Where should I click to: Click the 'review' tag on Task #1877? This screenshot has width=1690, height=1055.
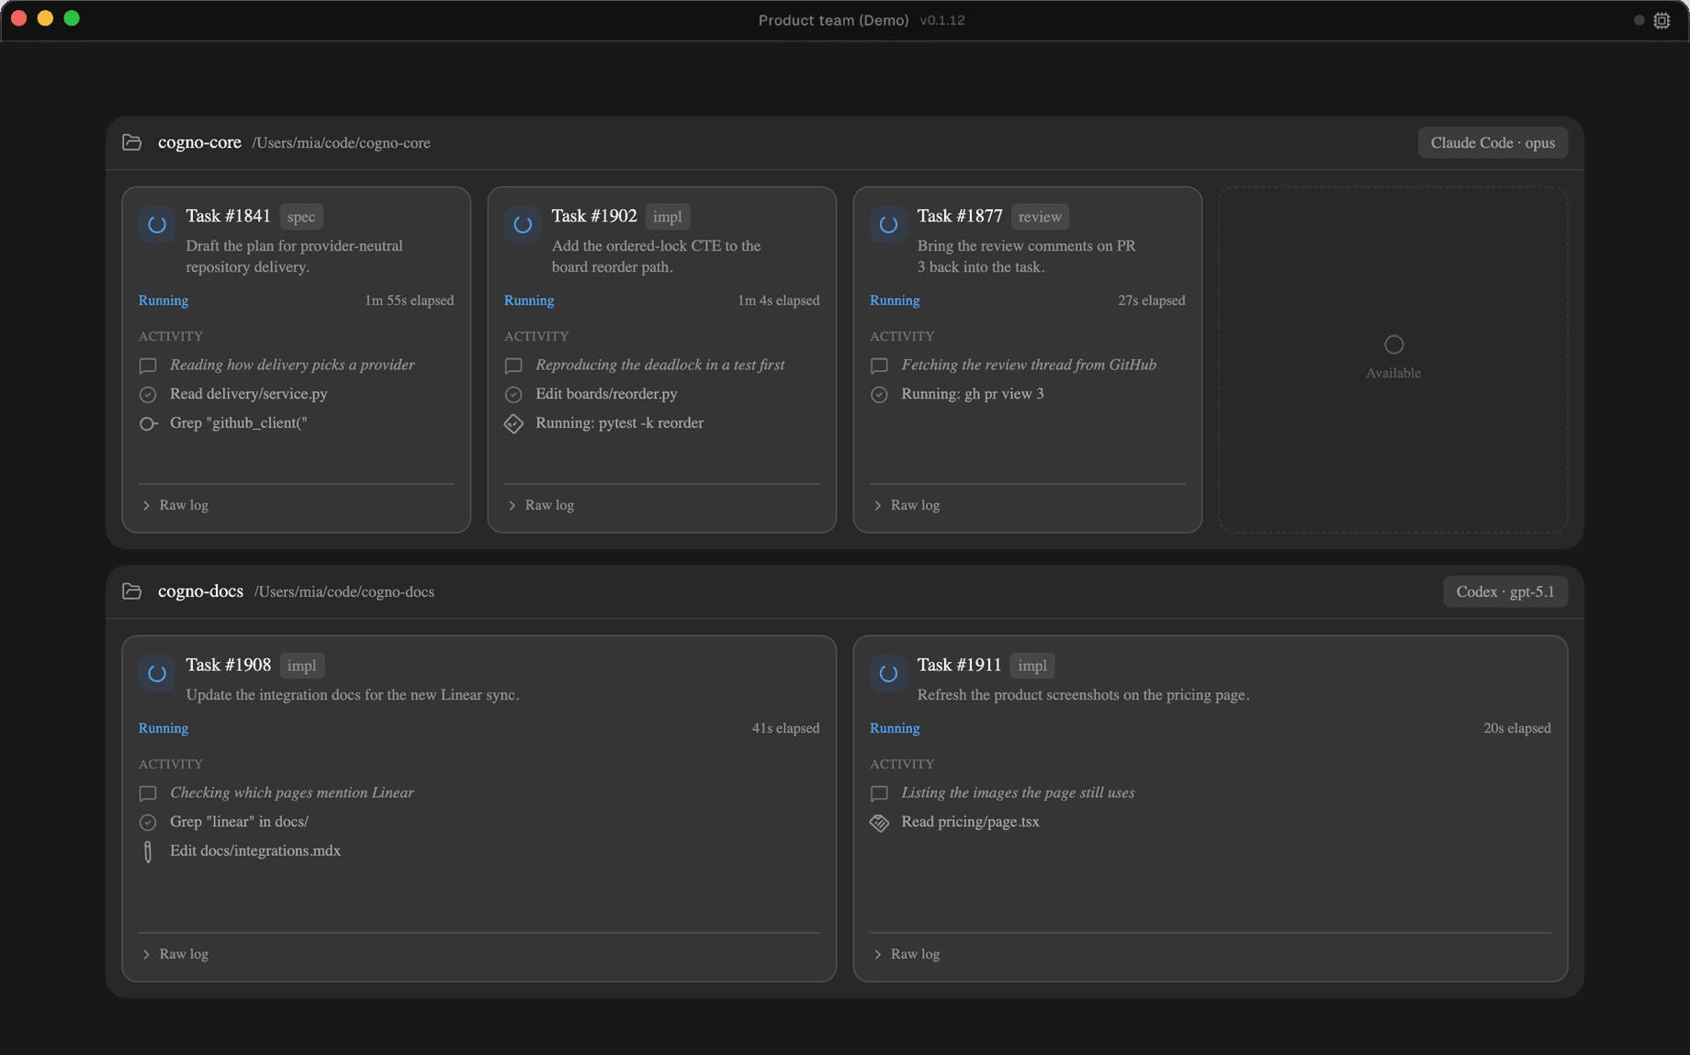[1040, 217]
